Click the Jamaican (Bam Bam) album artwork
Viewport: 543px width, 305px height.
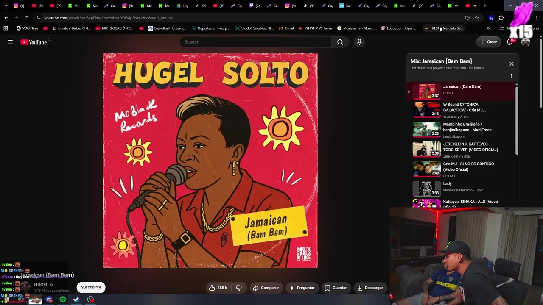click(210, 161)
